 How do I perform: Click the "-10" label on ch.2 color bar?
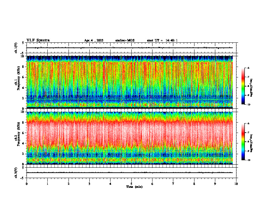248,160
